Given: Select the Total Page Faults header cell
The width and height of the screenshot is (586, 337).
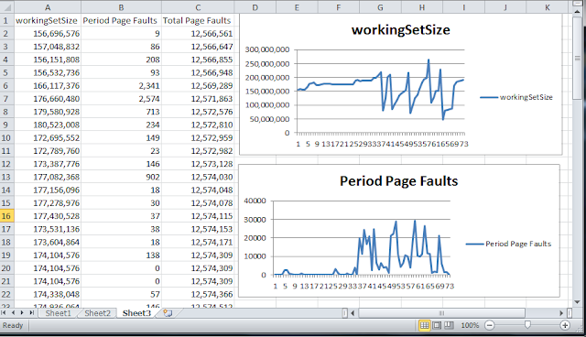Looking at the screenshot, I should click(198, 20).
